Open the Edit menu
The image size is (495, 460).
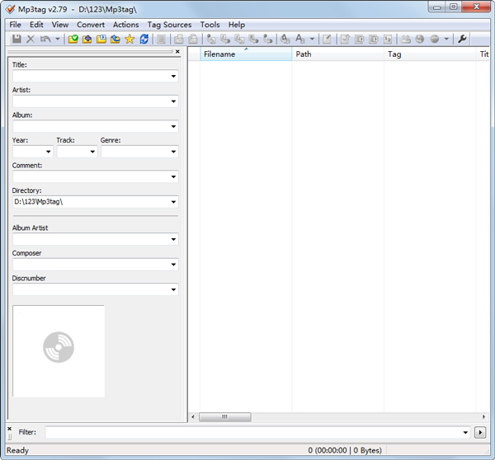[36, 25]
